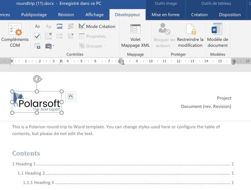
Task: Click the left indent ruler marker
Action: pos(12,63)
